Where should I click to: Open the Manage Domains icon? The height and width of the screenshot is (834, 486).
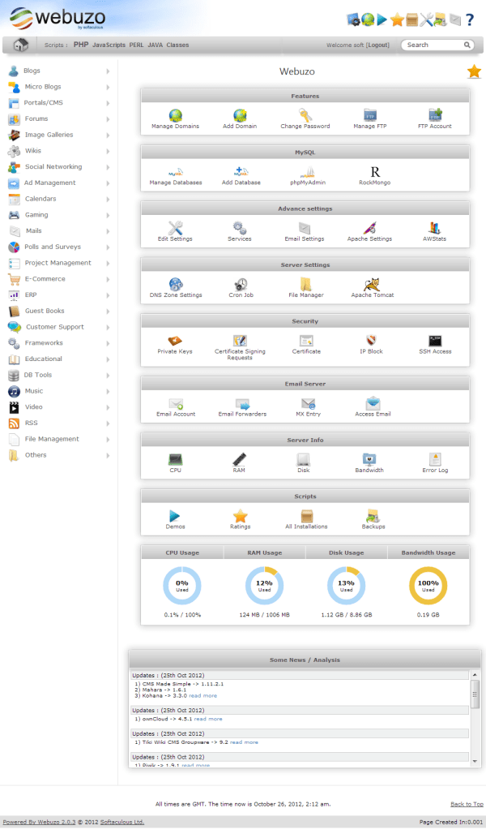pos(175,115)
